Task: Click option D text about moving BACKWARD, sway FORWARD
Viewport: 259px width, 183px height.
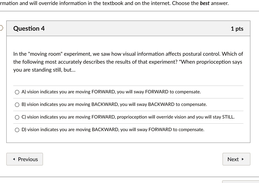Action: (x=113, y=129)
